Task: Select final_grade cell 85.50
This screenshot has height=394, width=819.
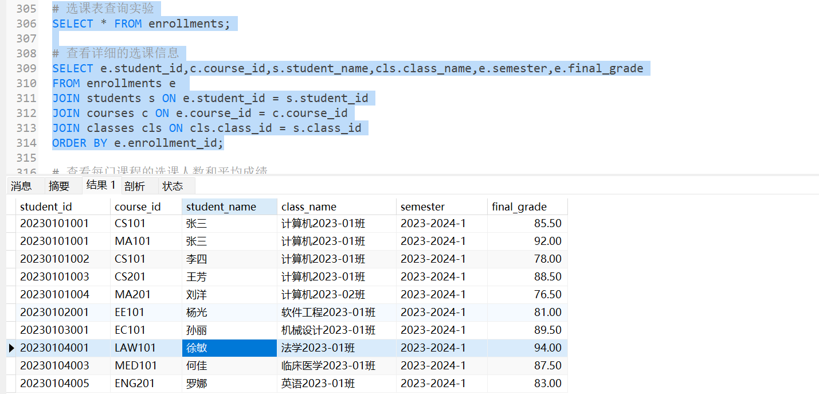Action: coord(527,223)
